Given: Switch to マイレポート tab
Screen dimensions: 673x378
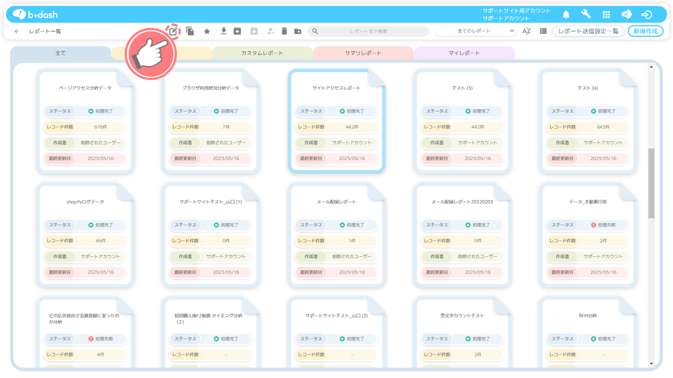Looking at the screenshot, I should [464, 53].
